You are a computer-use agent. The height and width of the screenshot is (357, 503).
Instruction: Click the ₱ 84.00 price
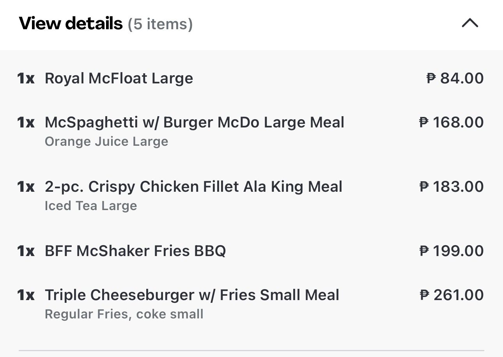455,78
